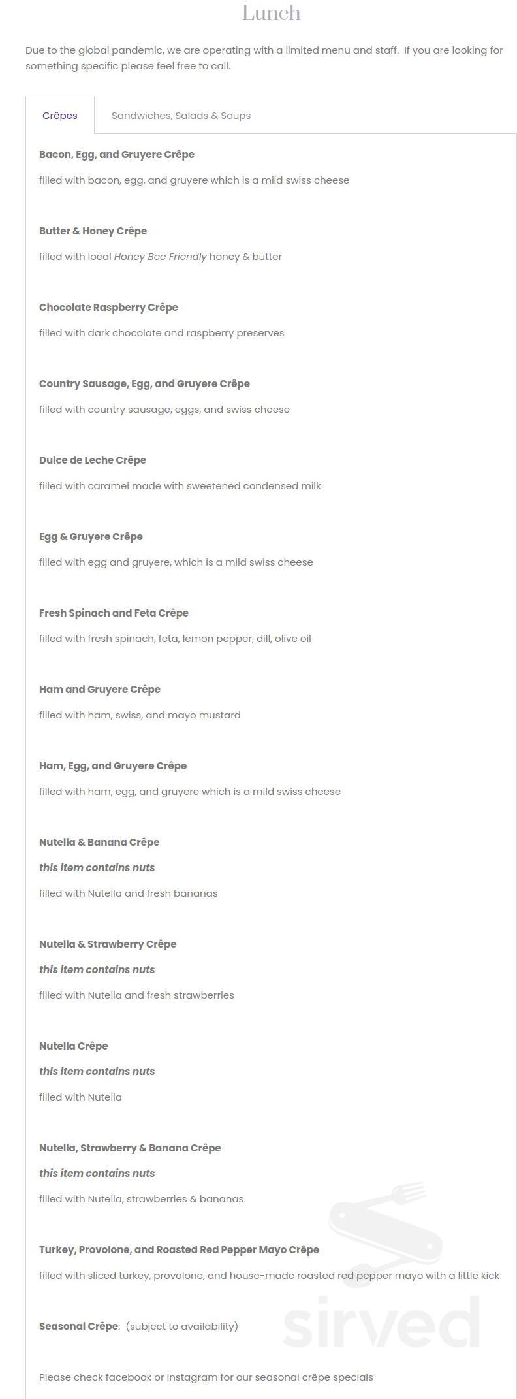Switch to the Sandwiches, Salads & Soups tab

(181, 115)
